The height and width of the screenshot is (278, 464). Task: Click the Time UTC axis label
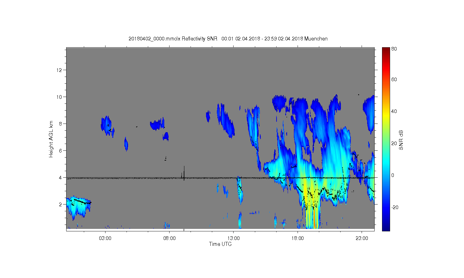coord(220,244)
